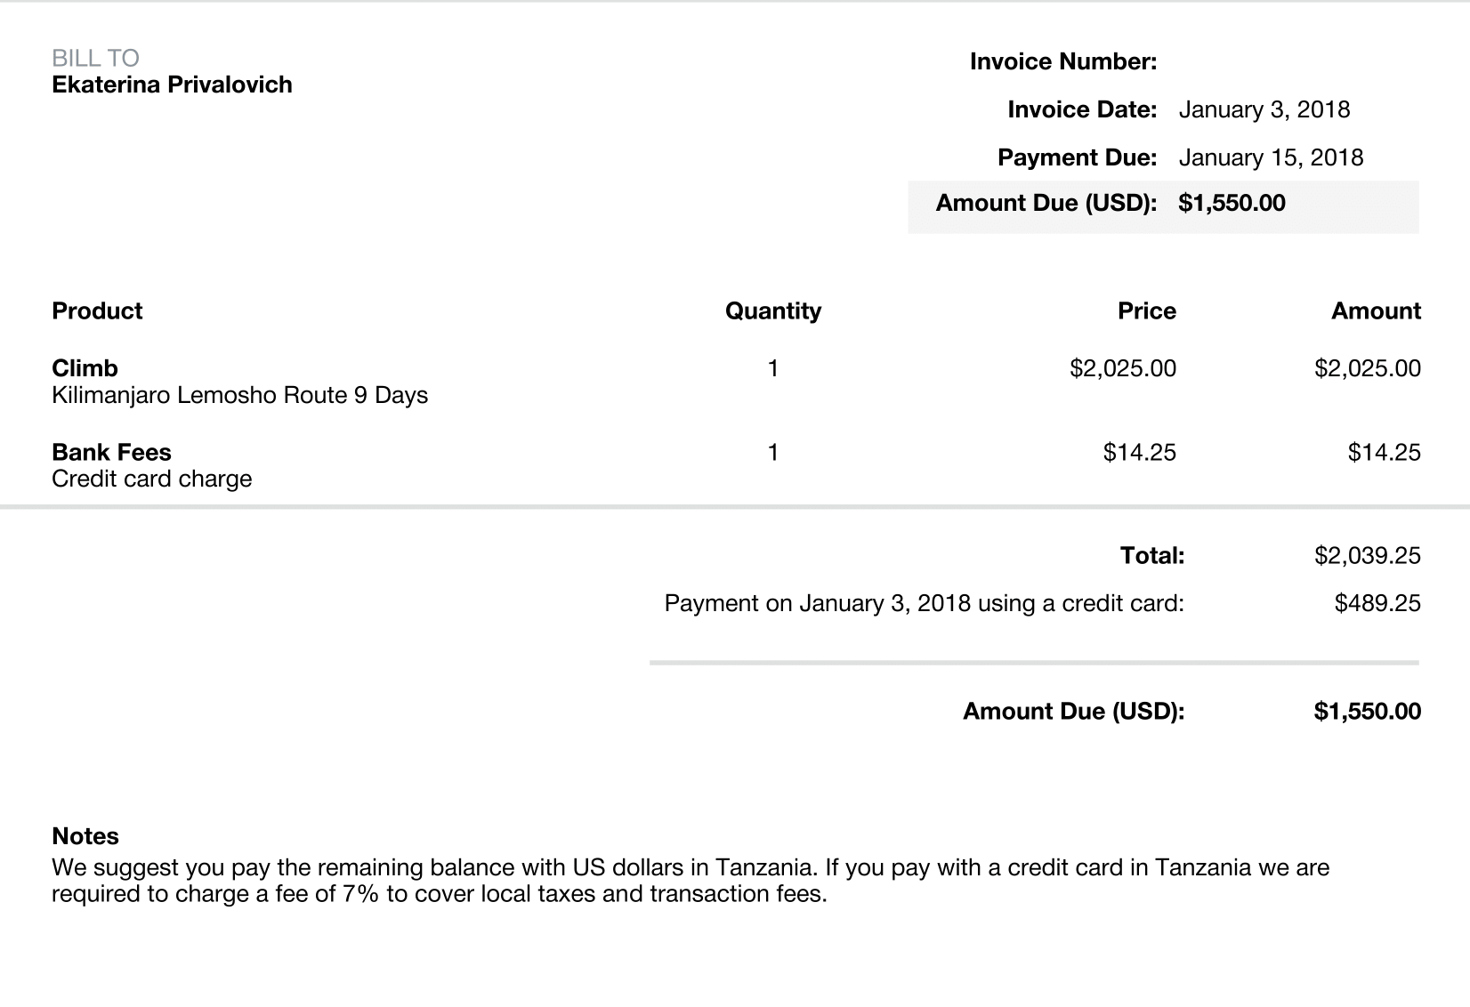Click the Product column header
1470x1007 pixels.
(97, 310)
